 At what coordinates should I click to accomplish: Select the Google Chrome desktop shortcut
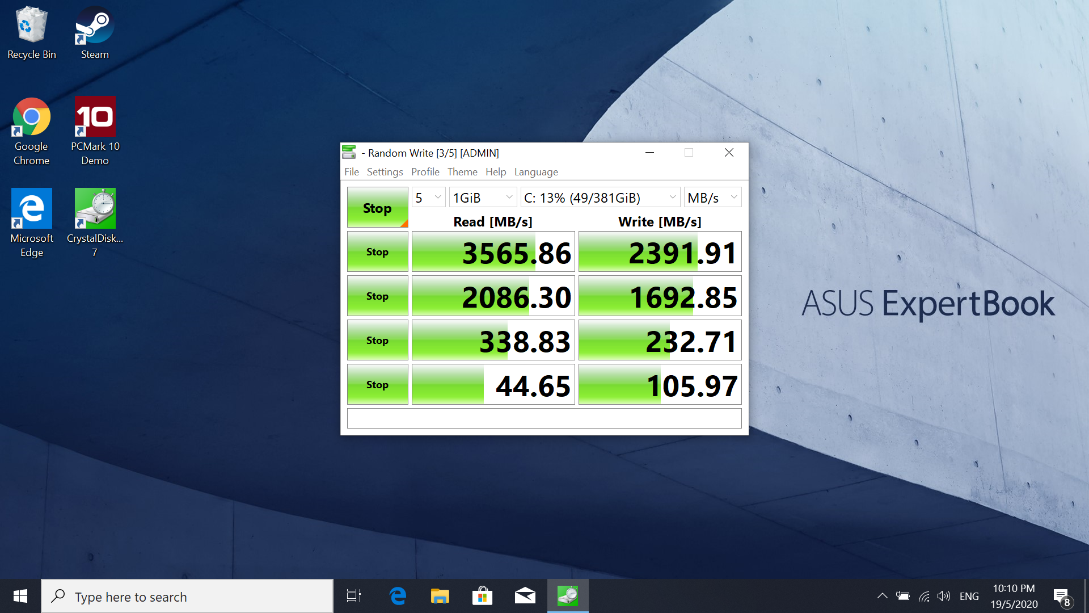click(32, 132)
